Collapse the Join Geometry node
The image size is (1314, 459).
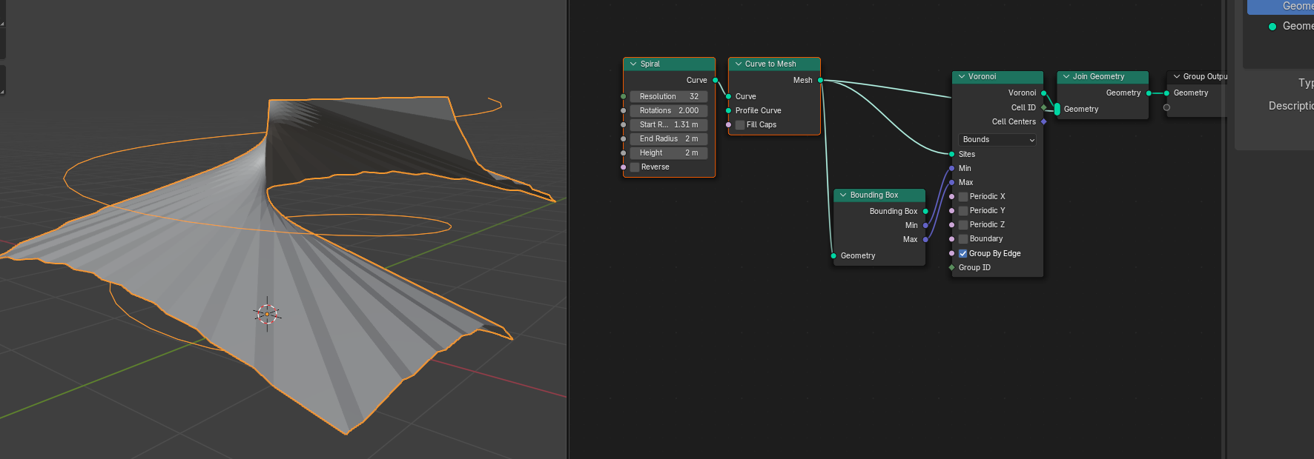(x=1066, y=77)
